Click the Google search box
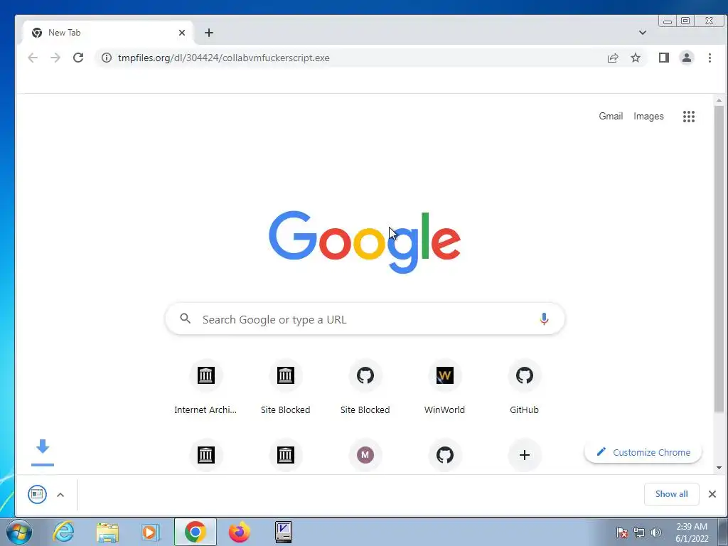This screenshot has width=728, height=546. click(x=365, y=319)
